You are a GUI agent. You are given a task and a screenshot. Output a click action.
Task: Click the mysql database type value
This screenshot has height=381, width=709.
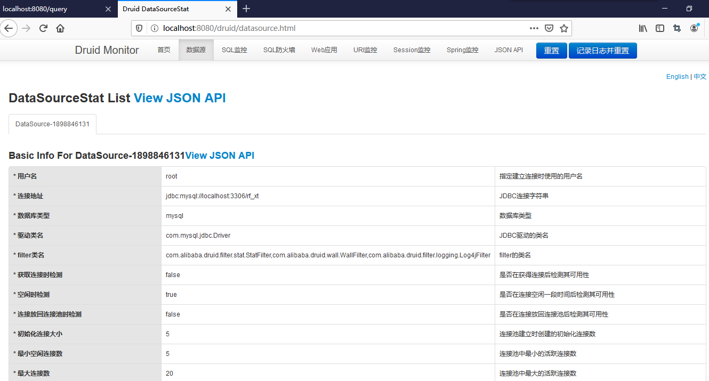pyautogui.click(x=174, y=216)
